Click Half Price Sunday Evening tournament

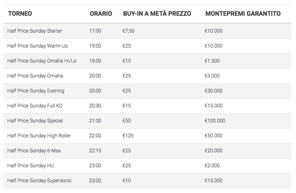[36, 91]
